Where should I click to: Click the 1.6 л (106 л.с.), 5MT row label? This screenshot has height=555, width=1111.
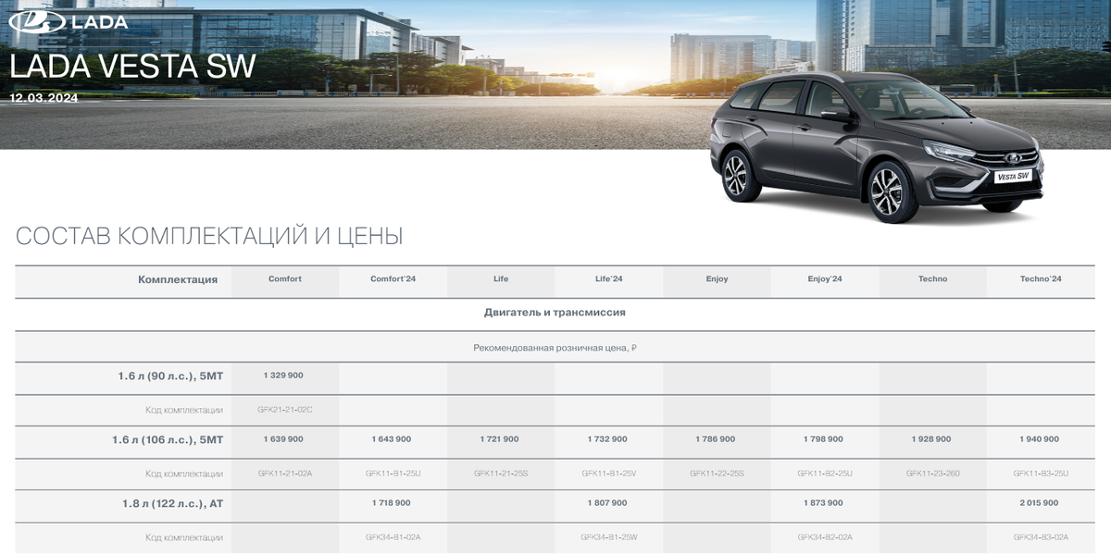[x=168, y=440]
